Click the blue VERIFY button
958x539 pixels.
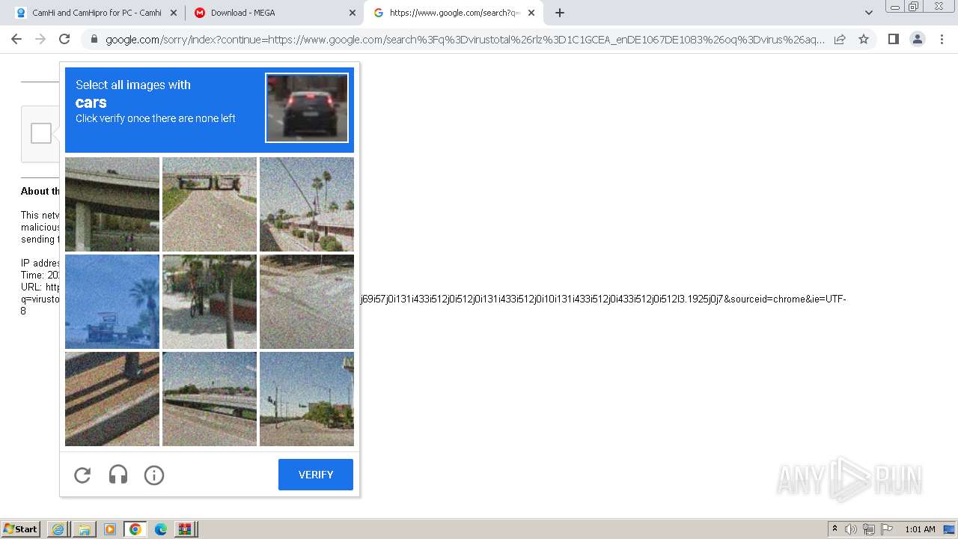[x=316, y=475]
